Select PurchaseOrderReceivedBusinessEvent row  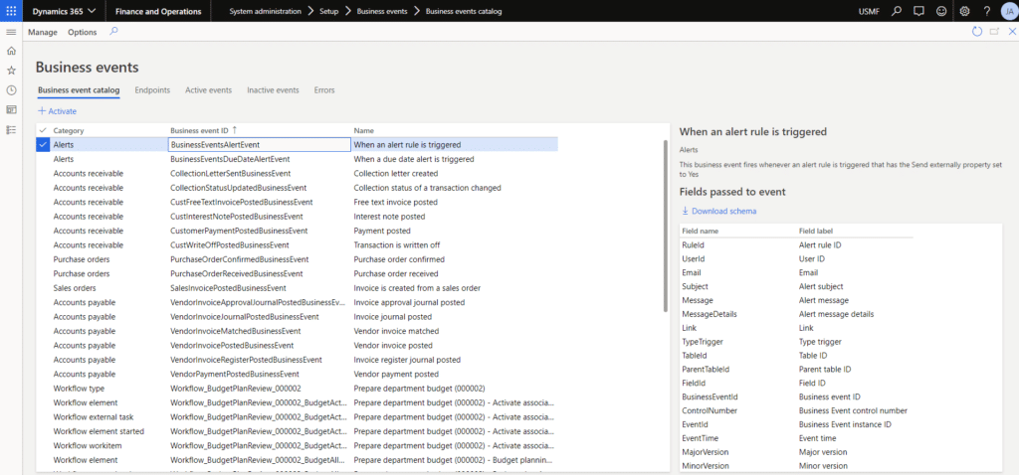(297, 273)
